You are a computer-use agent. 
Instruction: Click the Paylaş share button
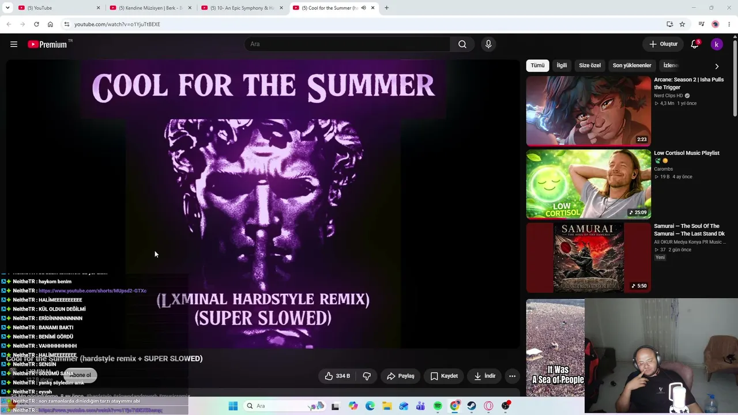click(400, 376)
